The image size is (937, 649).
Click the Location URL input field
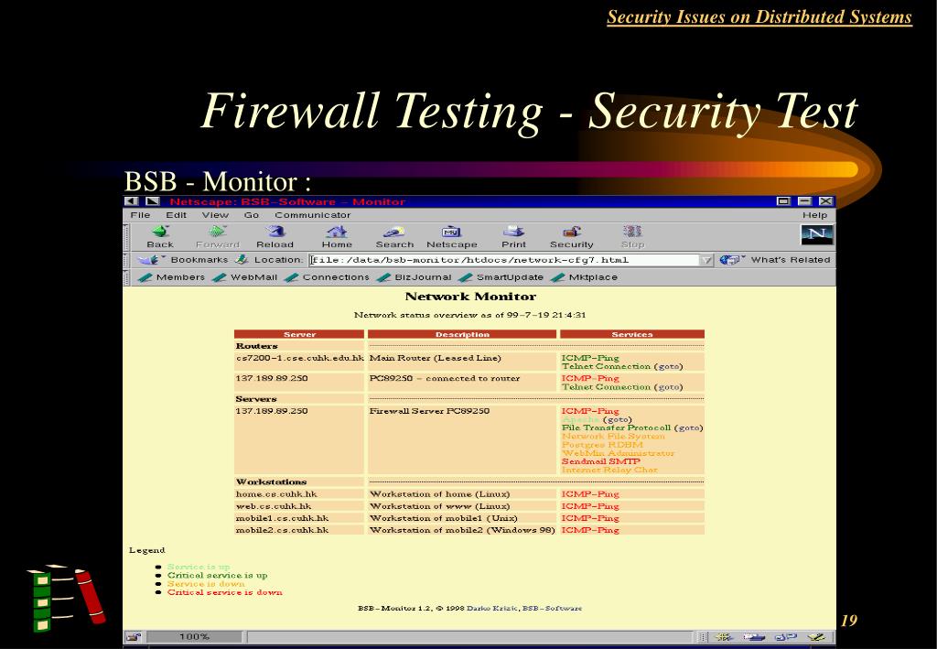[505, 260]
